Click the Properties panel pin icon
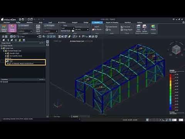Image resolution: width=185 pixels, height=139 pixels. (x=42, y=80)
